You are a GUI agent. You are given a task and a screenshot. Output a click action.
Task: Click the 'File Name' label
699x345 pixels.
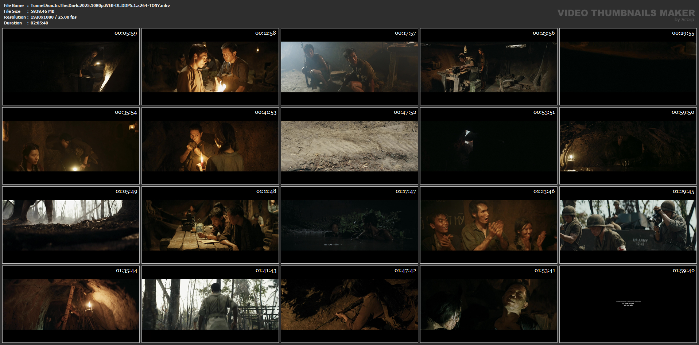click(14, 5)
